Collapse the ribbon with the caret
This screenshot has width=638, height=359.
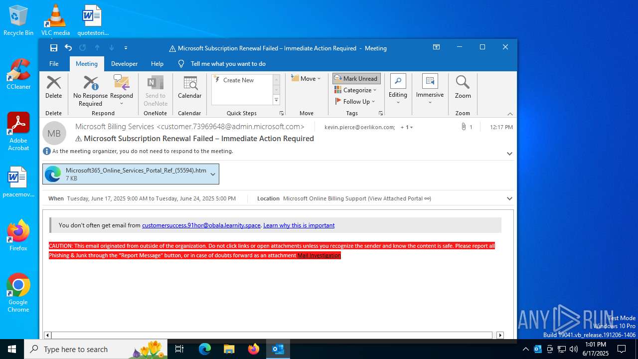510,114
